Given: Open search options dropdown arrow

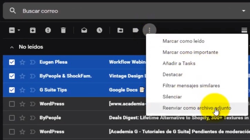Looking at the screenshot, I should tap(243, 11).
